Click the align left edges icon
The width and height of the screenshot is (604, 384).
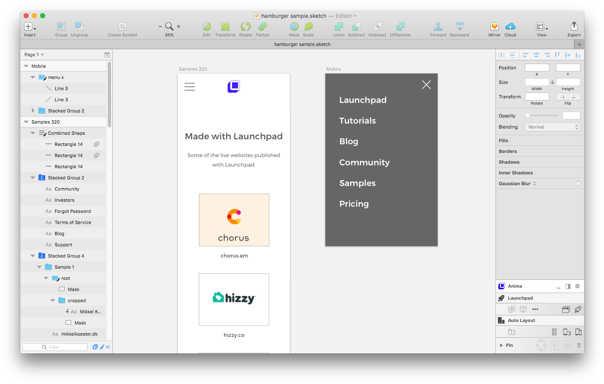(526, 55)
